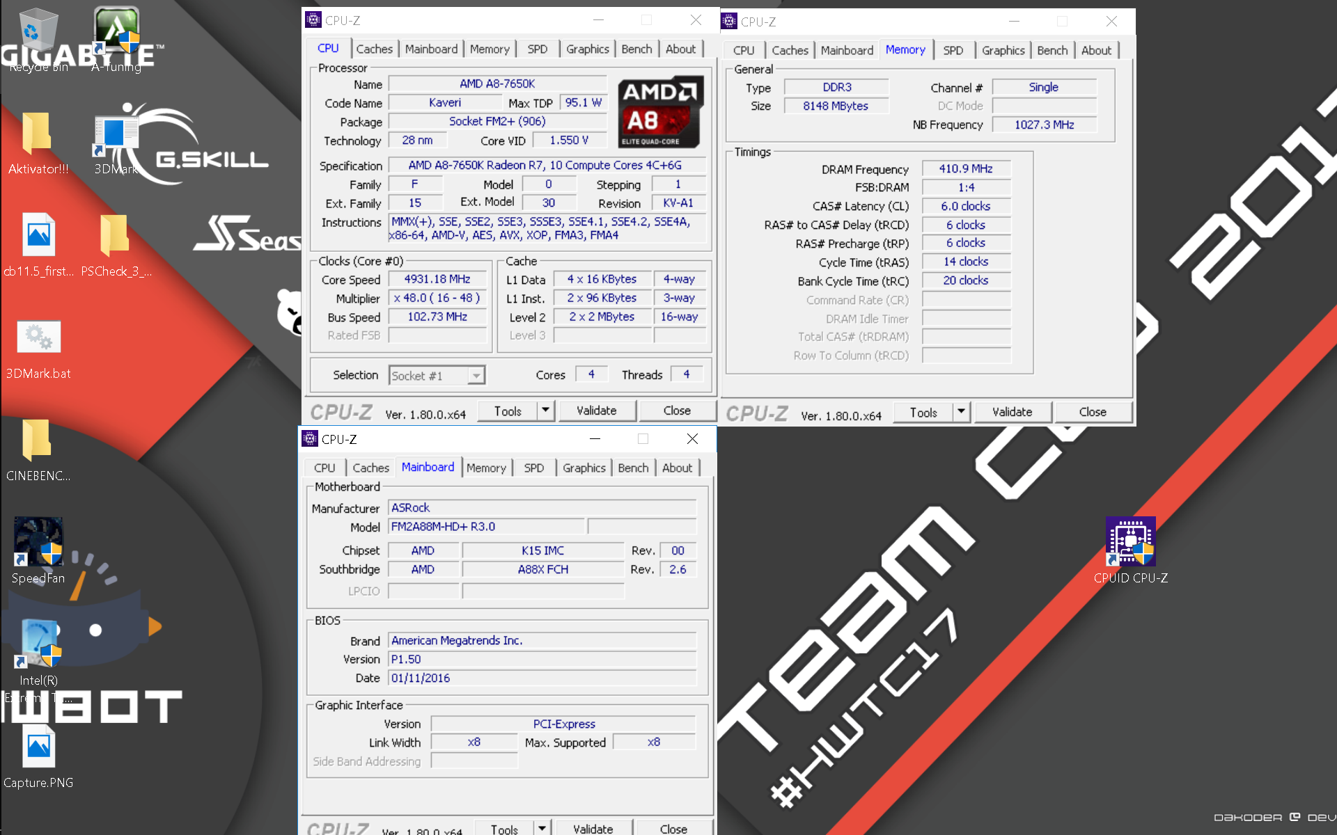Click the CPU-Z title bar icon of Memory window

click(729, 22)
